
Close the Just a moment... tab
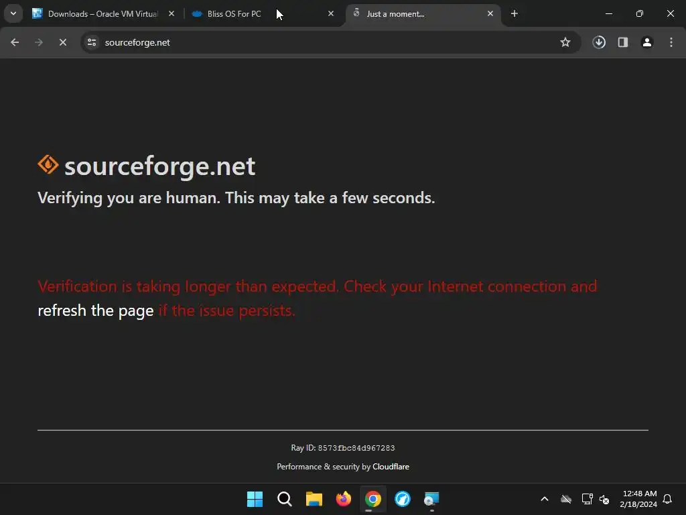point(490,13)
